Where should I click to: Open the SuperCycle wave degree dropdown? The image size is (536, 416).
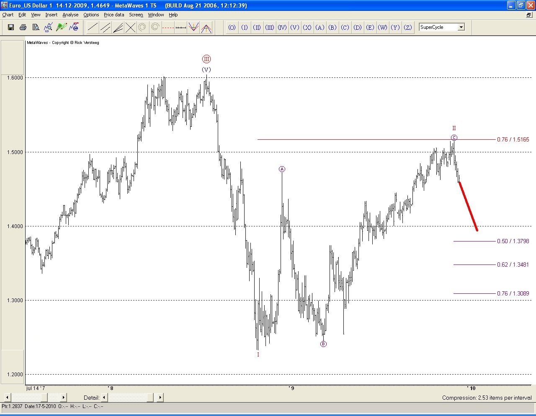point(461,27)
